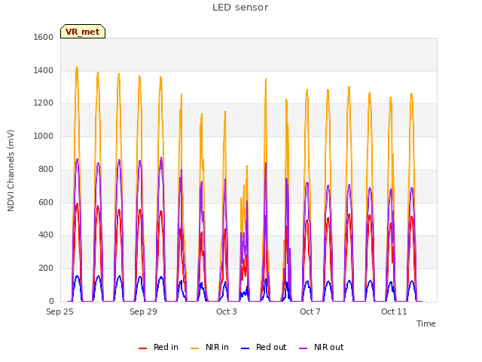Click the 600 y-axis tick label
The image size is (482, 362).
(46, 202)
